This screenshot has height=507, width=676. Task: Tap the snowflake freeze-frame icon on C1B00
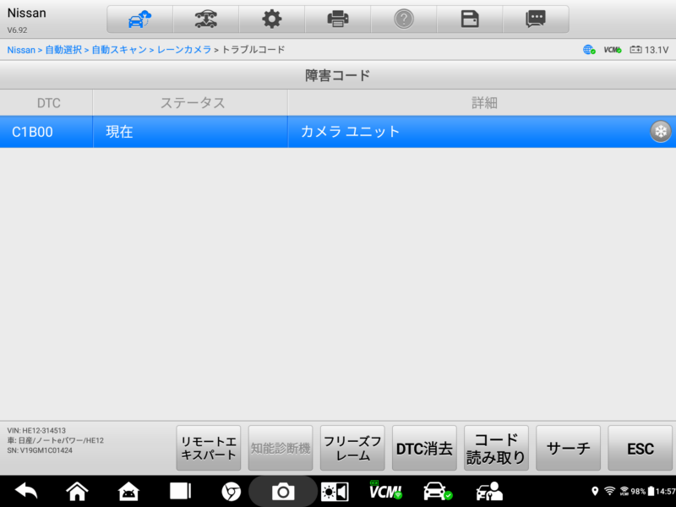tap(660, 132)
